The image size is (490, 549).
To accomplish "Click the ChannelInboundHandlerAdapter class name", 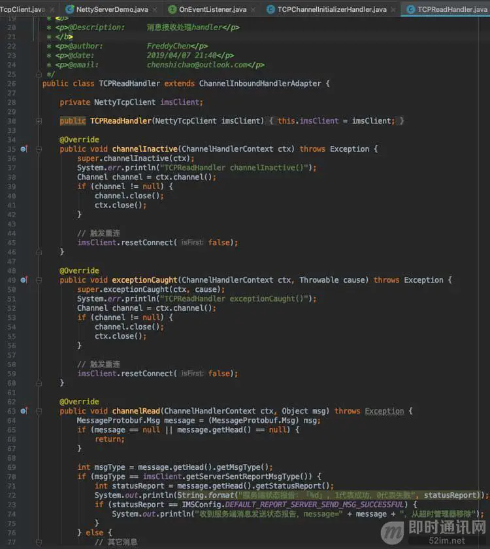I will coord(260,84).
